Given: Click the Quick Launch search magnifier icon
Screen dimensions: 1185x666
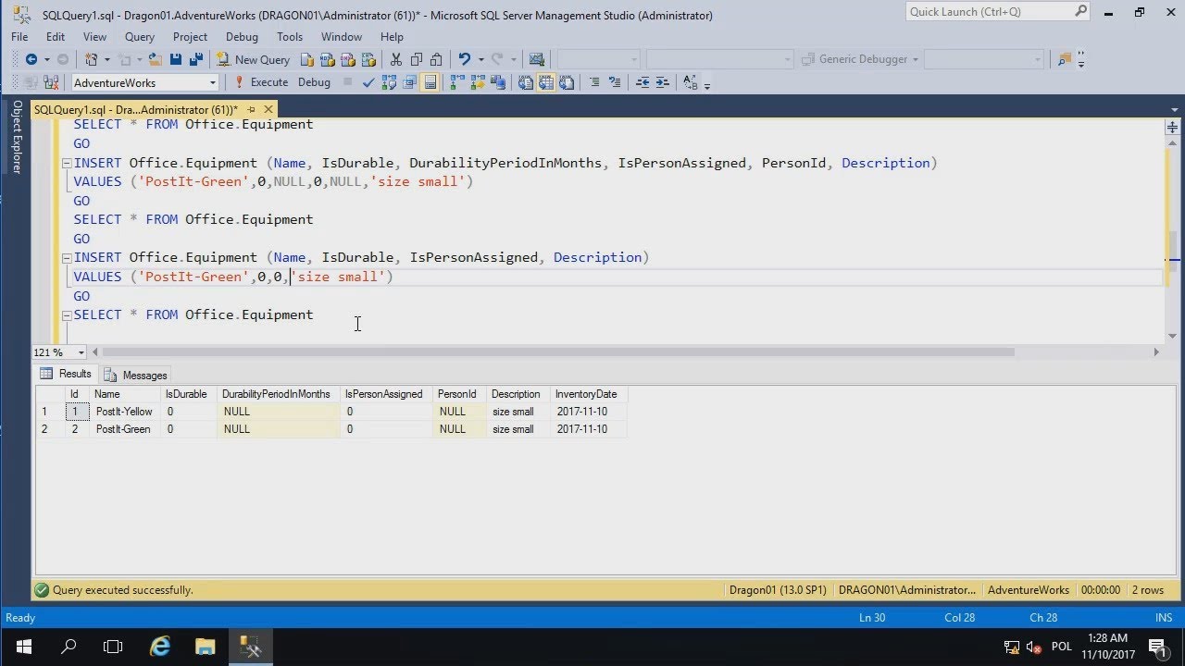Looking at the screenshot, I should tap(1080, 12).
